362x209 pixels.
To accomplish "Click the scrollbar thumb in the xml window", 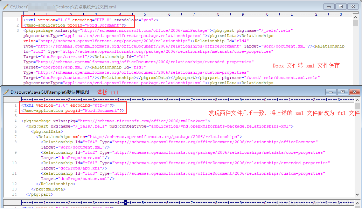I will (x=356, y=23).
